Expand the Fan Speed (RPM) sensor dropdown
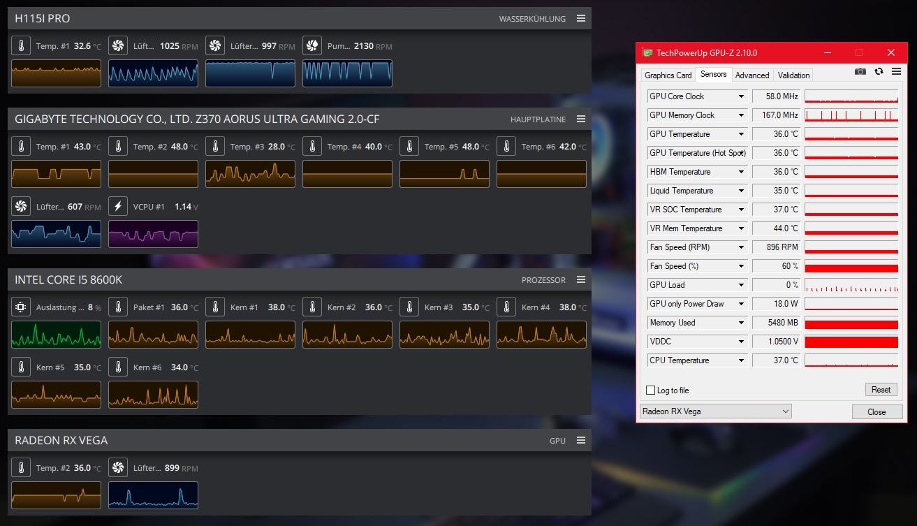Screen dimensions: 917x526 pos(741,247)
